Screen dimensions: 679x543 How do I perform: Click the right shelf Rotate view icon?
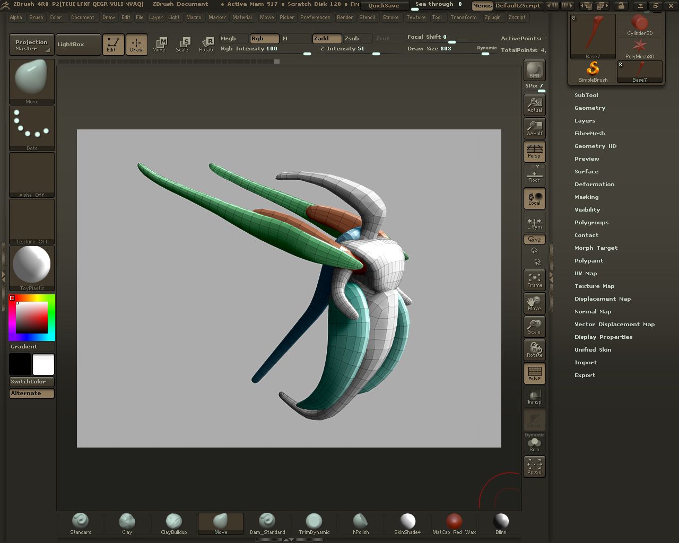pyautogui.click(x=534, y=349)
